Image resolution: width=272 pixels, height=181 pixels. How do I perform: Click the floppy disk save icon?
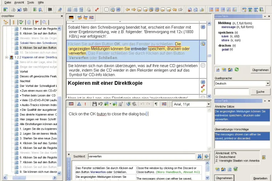94,104
